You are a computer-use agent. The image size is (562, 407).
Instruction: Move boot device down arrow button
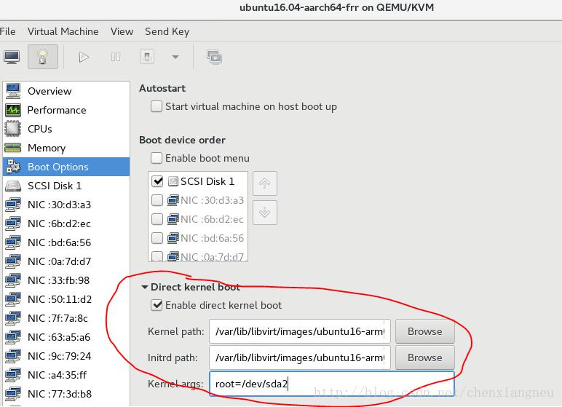coord(264,213)
